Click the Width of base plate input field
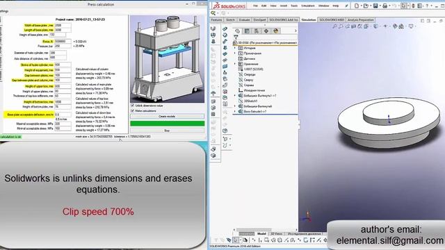Image resolution: width=445 pixels, height=250 pixels. point(63,25)
